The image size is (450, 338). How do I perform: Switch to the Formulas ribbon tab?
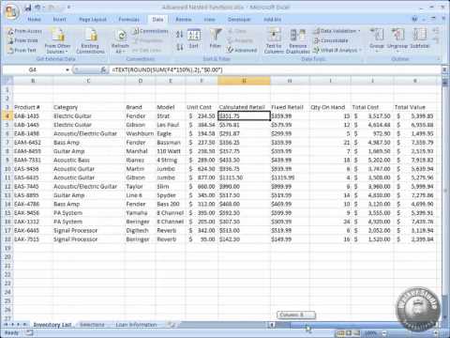tap(128, 20)
